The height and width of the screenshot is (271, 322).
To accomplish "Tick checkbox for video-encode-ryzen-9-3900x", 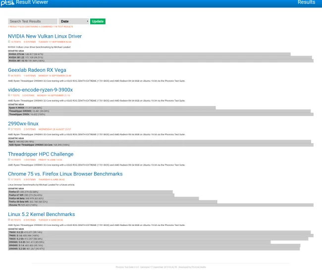I will point(9,95).
